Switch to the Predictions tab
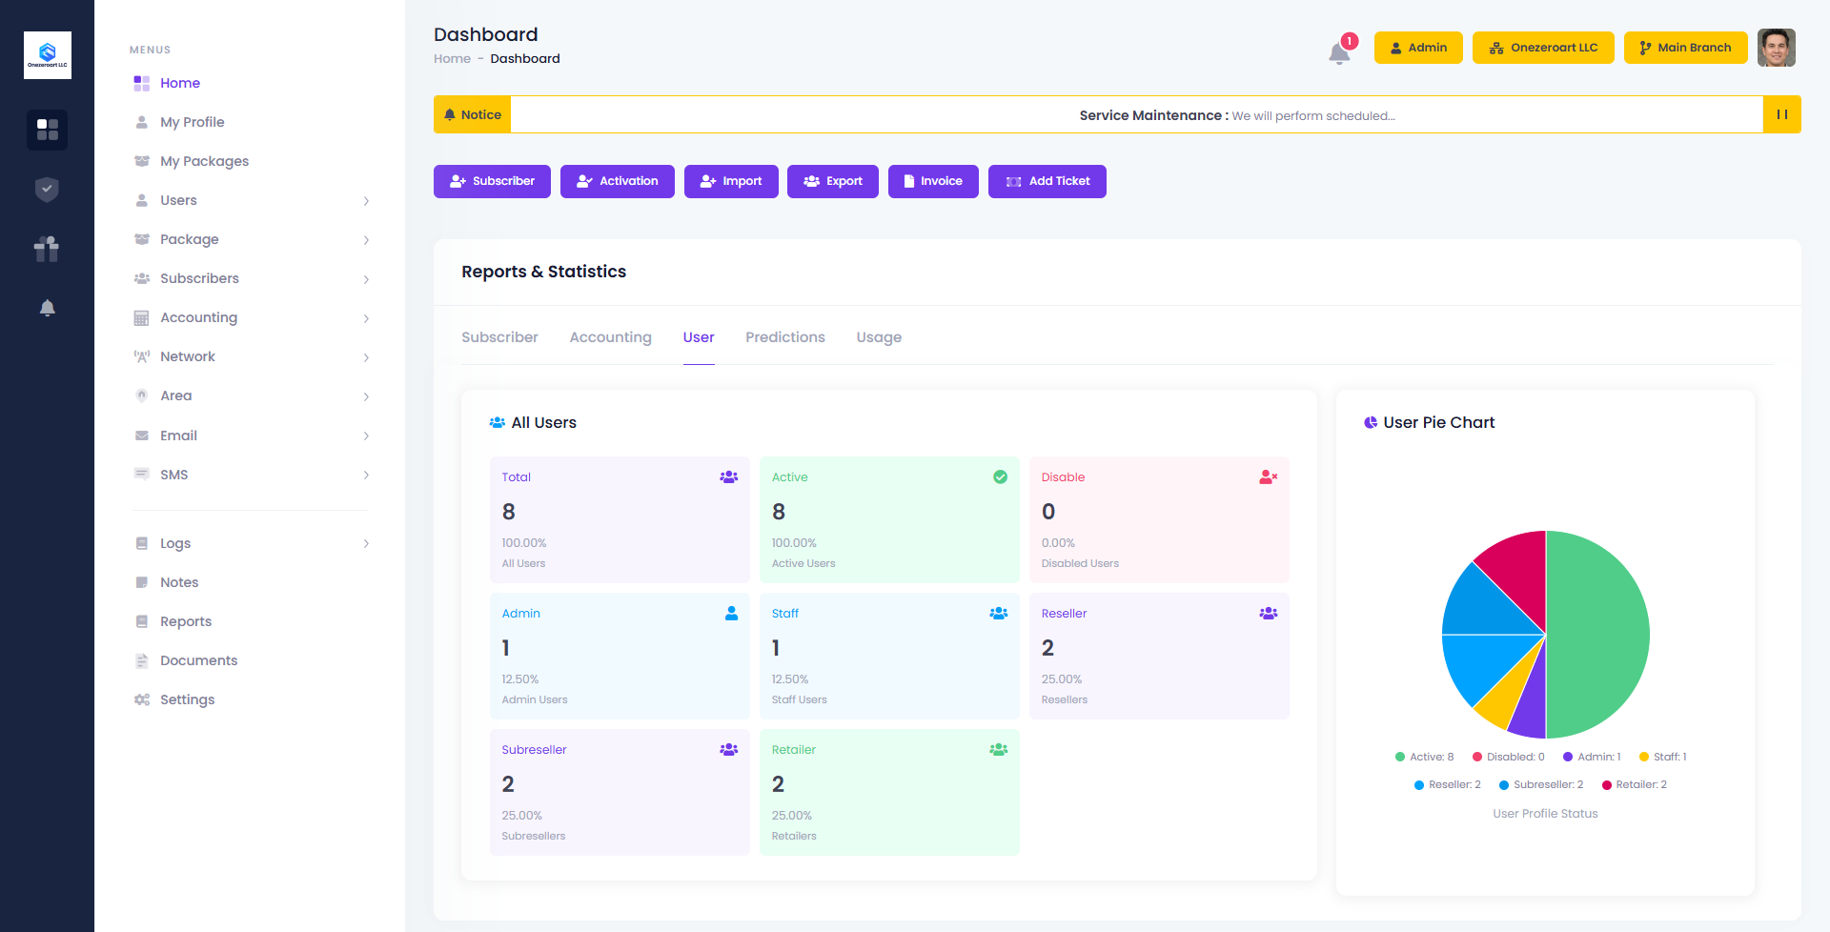 [784, 337]
